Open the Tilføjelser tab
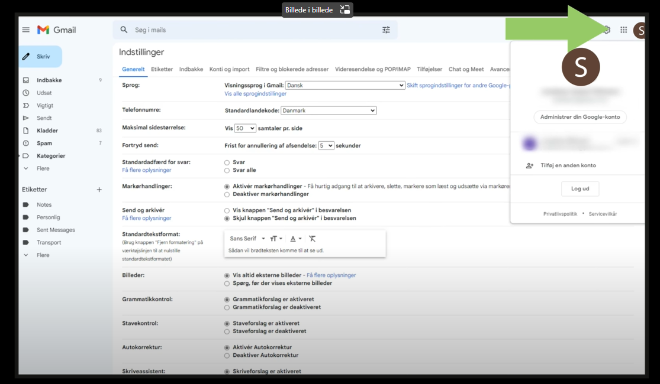 pos(429,69)
